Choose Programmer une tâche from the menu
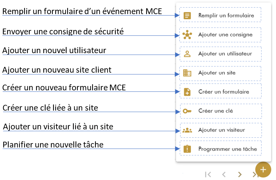 (x=228, y=149)
